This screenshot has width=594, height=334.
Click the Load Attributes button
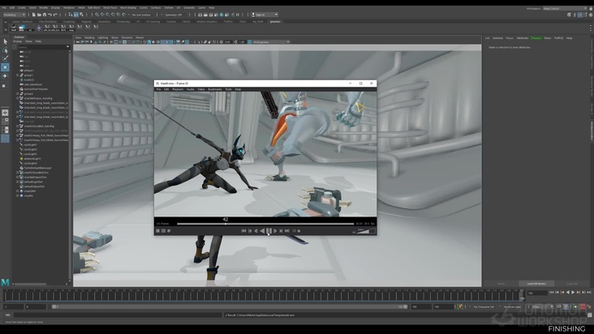pyautogui.click(x=536, y=283)
